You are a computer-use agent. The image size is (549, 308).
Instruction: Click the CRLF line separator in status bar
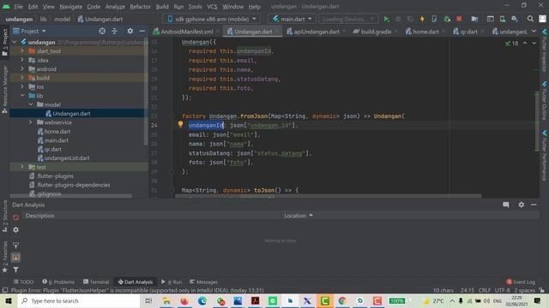pos(484,290)
